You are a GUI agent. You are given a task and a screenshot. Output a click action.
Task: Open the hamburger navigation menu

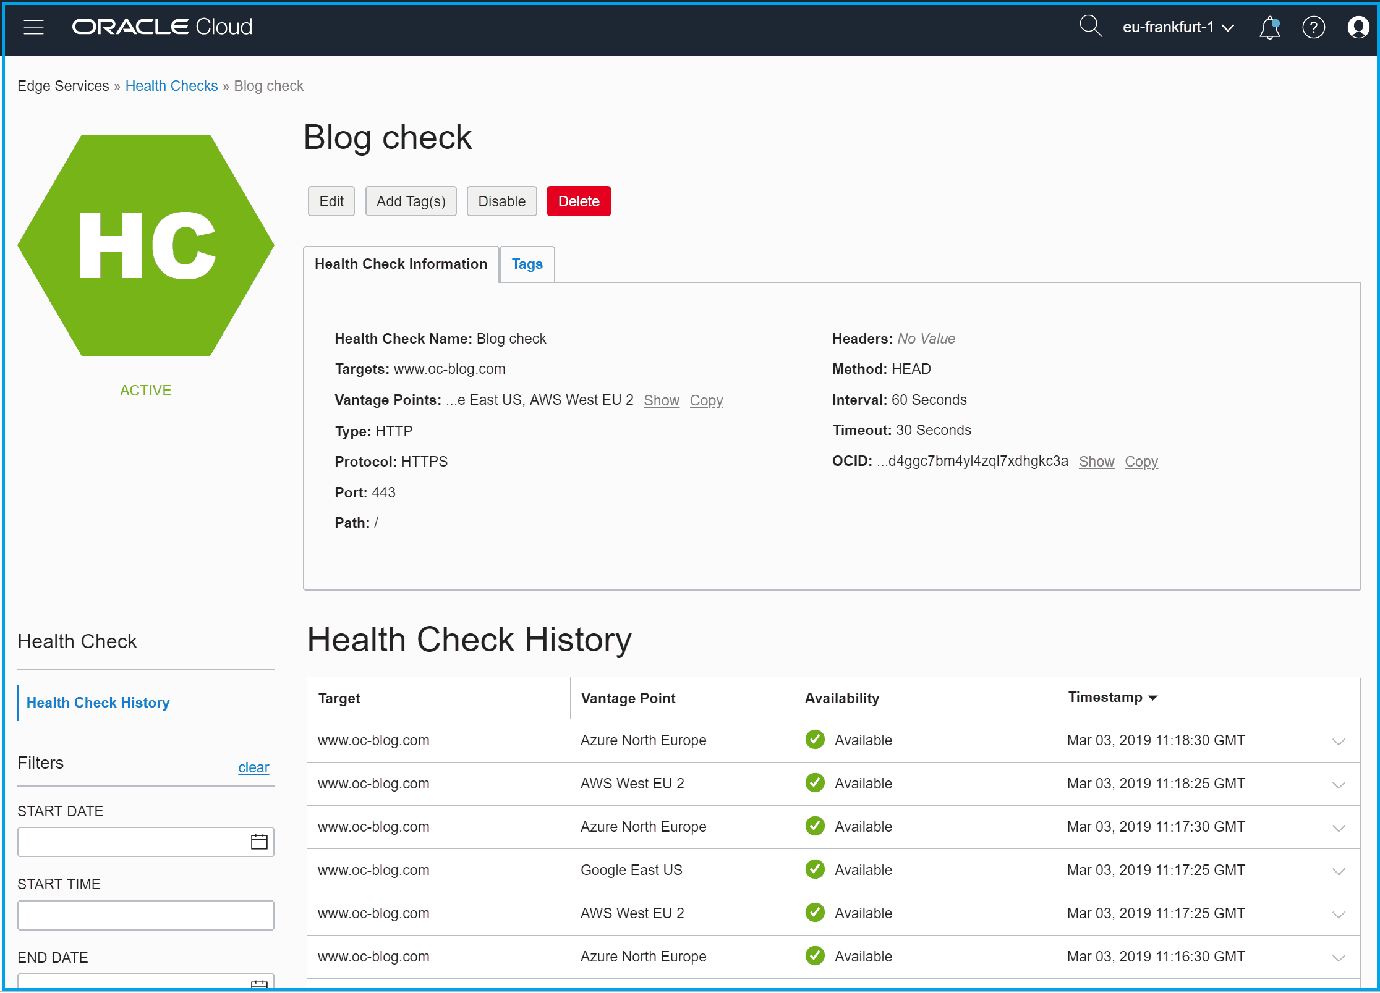[x=33, y=27]
